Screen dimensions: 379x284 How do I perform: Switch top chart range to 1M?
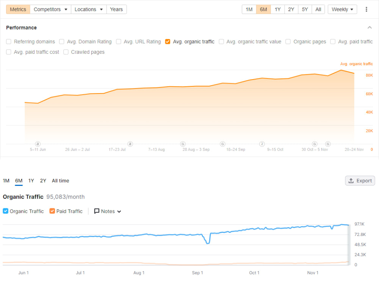249,9
